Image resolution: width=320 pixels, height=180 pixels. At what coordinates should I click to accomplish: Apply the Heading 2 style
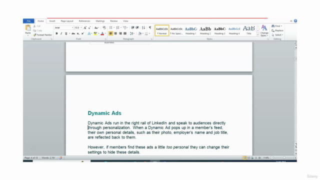click(x=205, y=30)
